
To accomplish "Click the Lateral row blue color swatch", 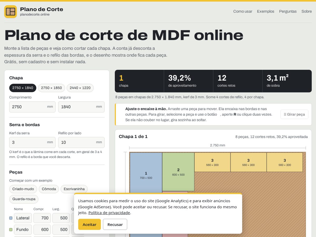I will 11,218.
